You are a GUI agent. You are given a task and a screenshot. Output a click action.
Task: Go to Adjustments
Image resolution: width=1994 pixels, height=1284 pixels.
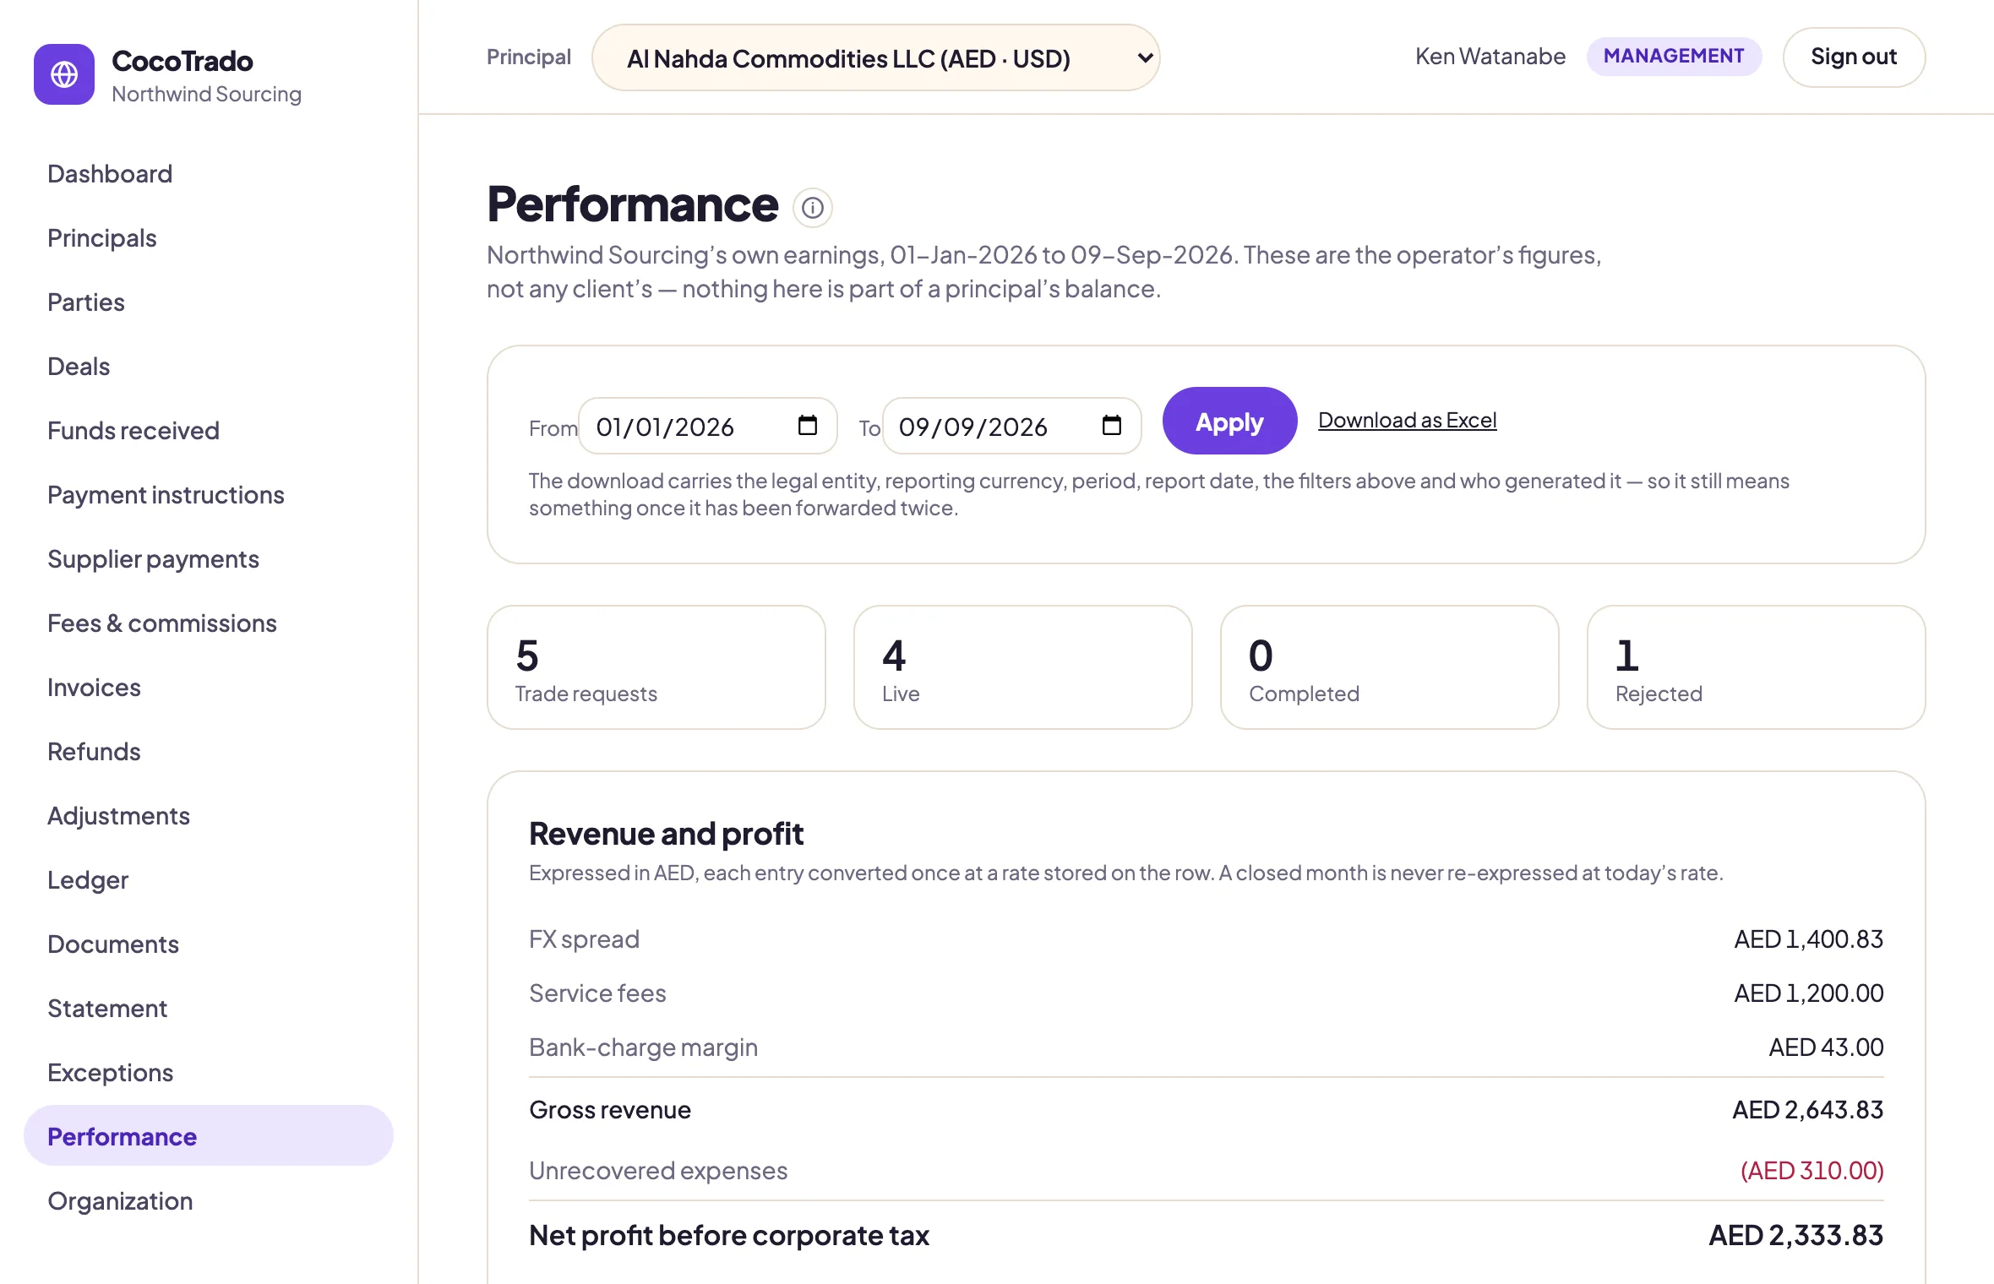[118, 816]
